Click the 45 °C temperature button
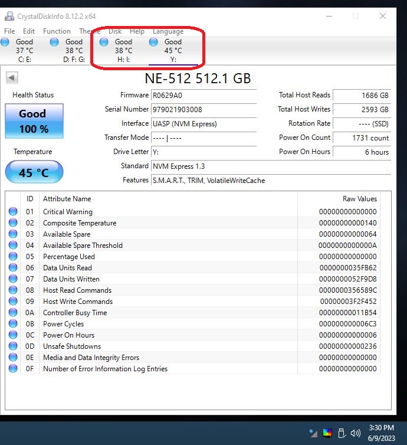407x445 pixels. pos(34,172)
